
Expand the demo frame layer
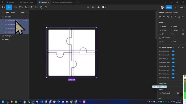(x=1, y=40)
